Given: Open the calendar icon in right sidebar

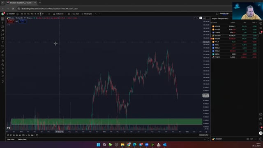Looking at the screenshot, I should coord(261,119).
